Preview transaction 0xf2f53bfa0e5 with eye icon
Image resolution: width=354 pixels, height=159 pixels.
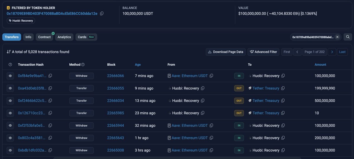pos(10,126)
